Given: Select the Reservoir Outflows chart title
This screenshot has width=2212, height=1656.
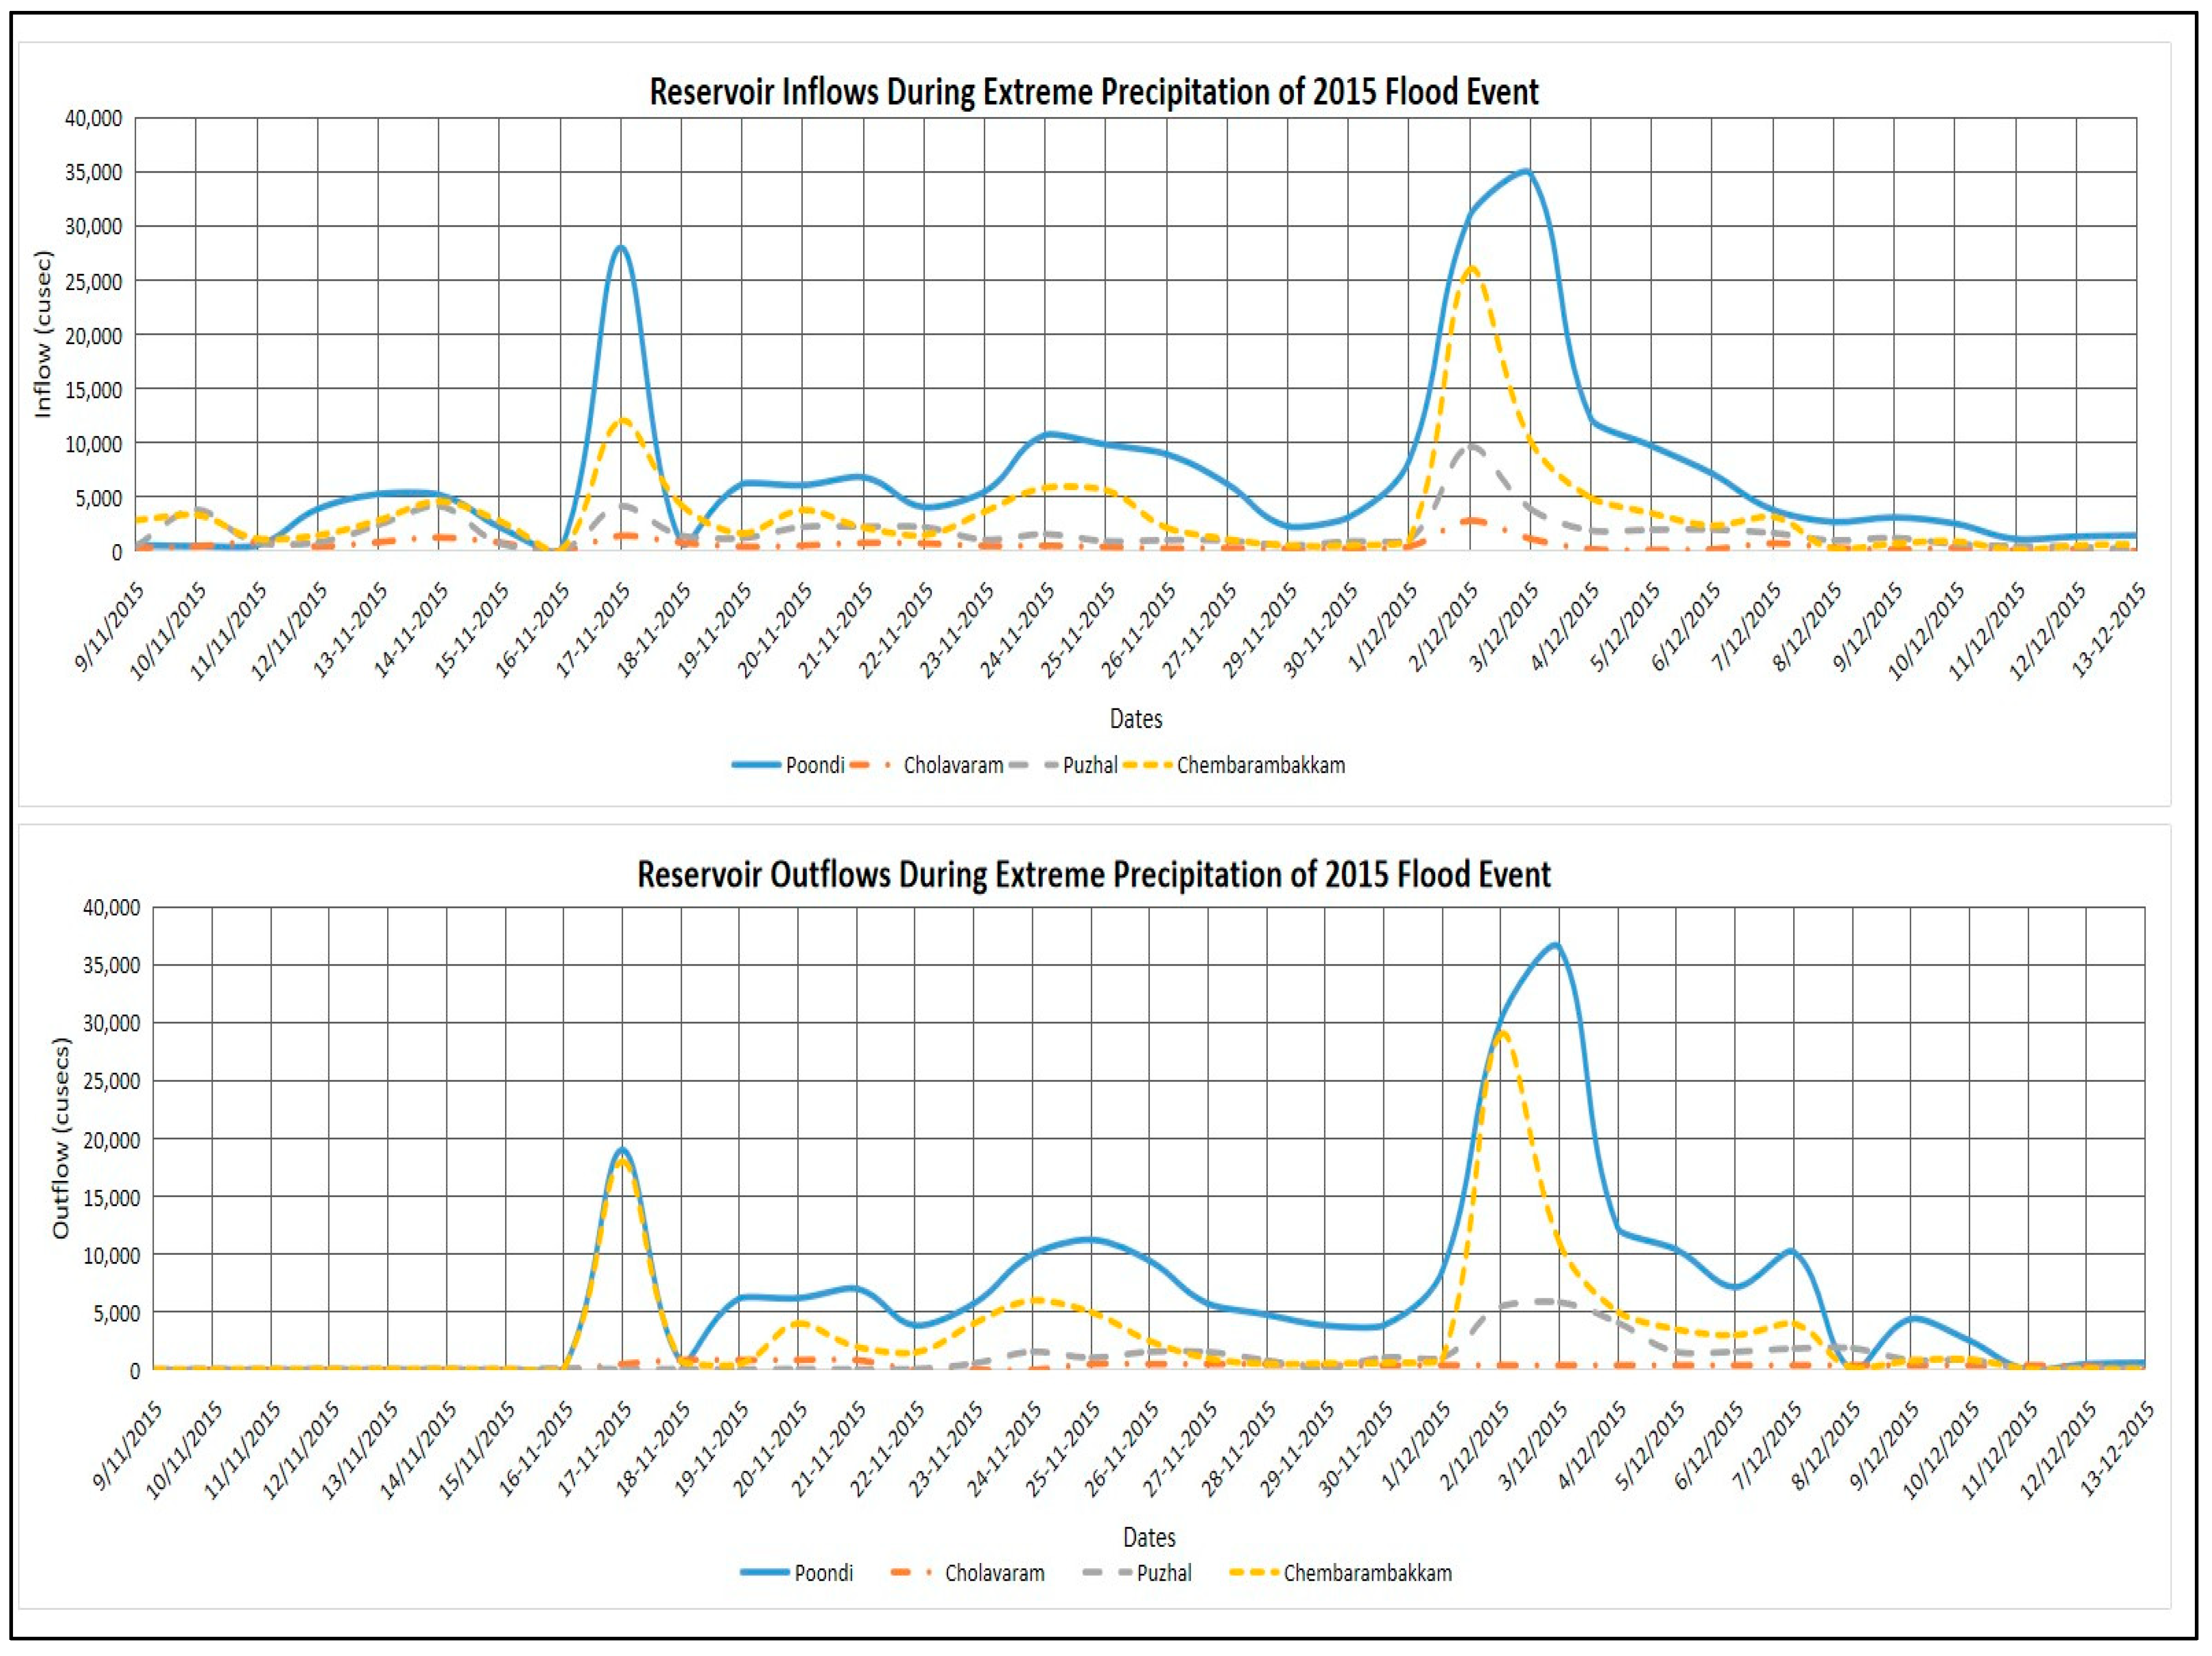Looking at the screenshot, I should tap(1093, 875).
